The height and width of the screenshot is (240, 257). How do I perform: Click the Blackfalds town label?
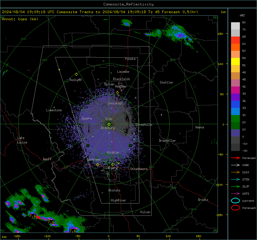(x=121, y=79)
